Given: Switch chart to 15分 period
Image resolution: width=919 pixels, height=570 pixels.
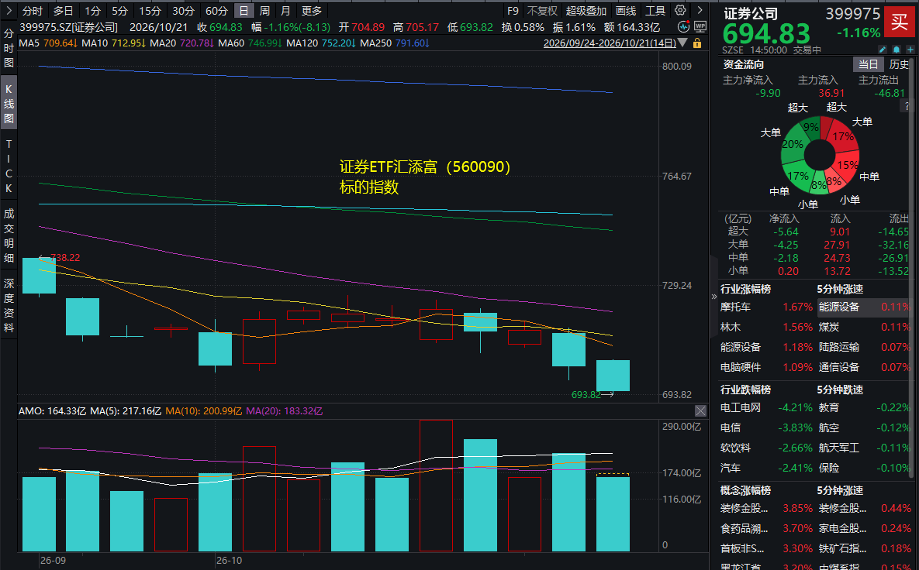Looking at the screenshot, I should [150, 11].
